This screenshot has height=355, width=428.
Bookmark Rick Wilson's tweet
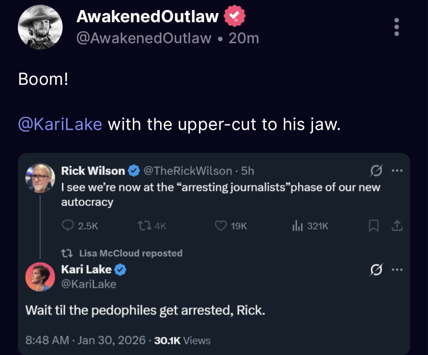coord(373,226)
